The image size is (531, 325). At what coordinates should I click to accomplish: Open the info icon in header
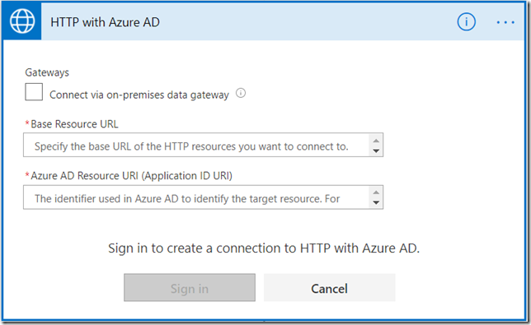pyautogui.click(x=467, y=22)
